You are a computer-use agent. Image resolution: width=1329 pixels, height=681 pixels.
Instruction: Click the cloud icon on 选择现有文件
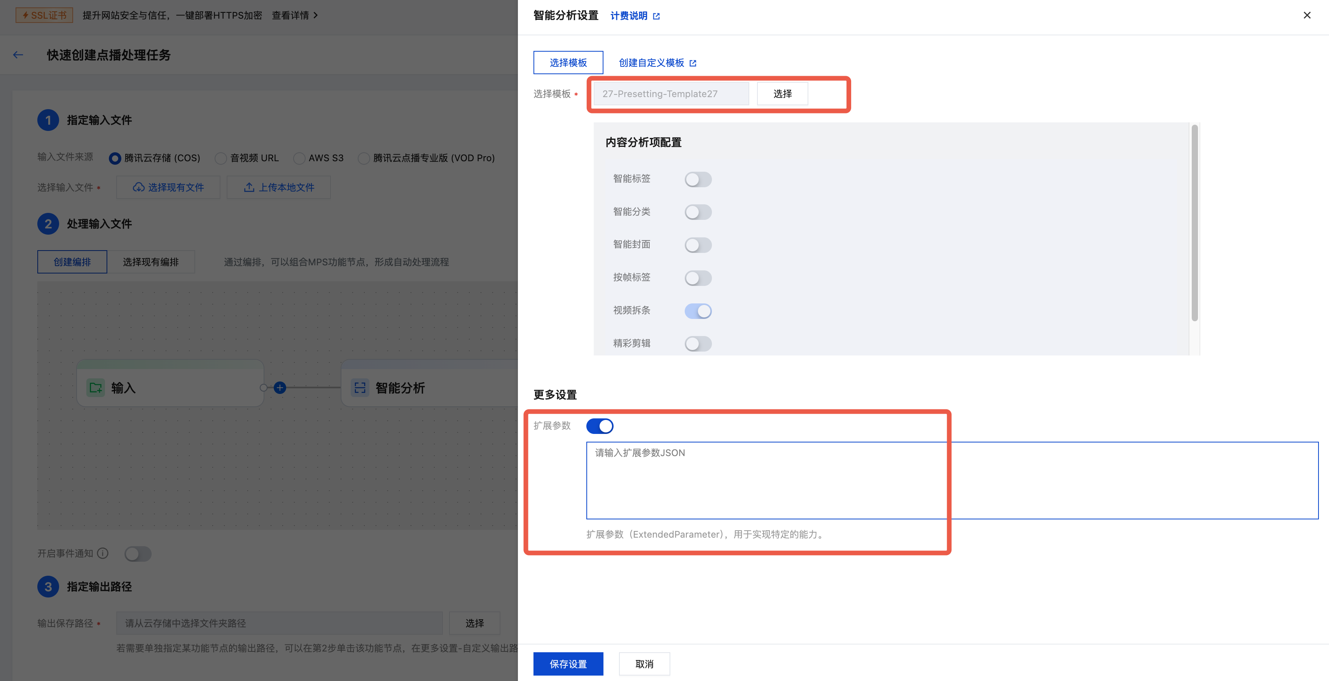[138, 187]
